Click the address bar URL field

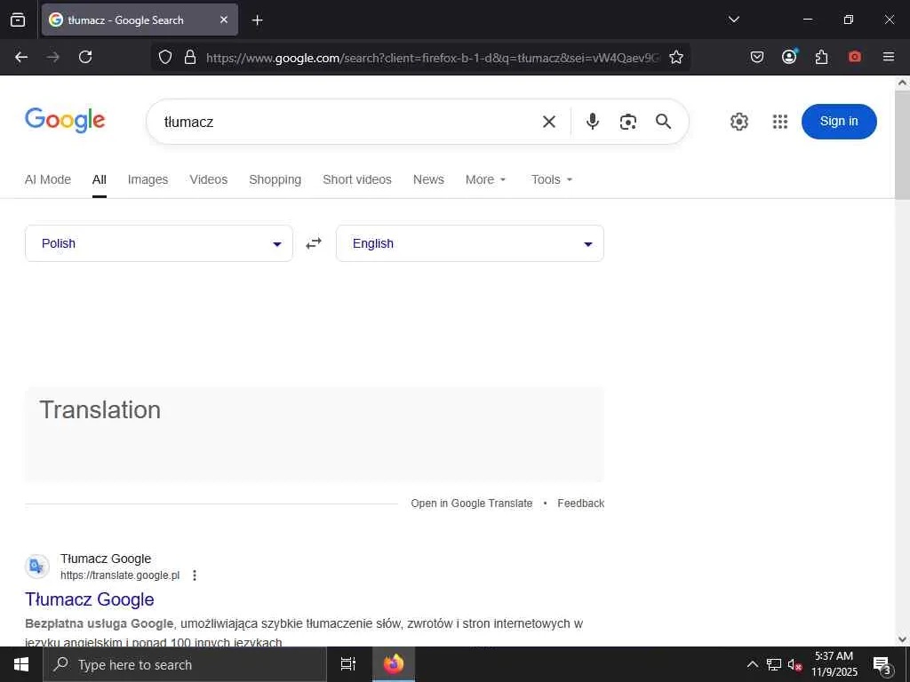pyautogui.click(x=433, y=58)
